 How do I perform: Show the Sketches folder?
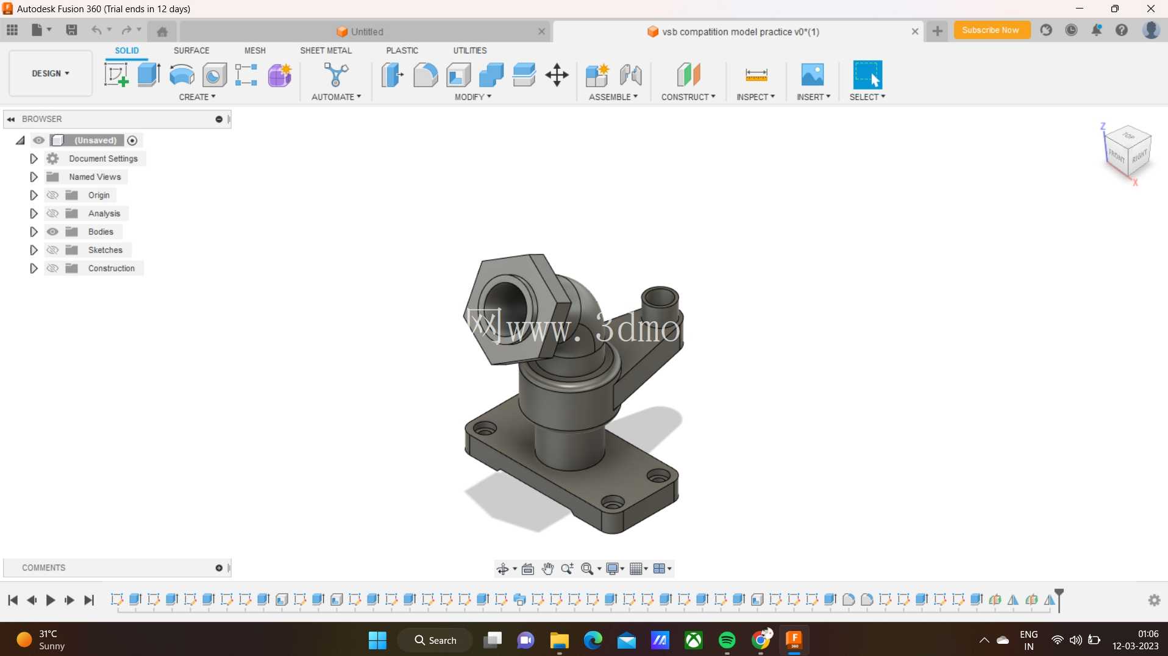tap(52, 250)
